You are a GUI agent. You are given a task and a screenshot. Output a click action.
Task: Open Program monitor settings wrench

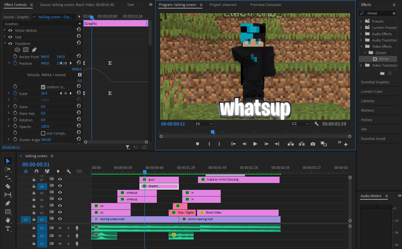coord(316,124)
